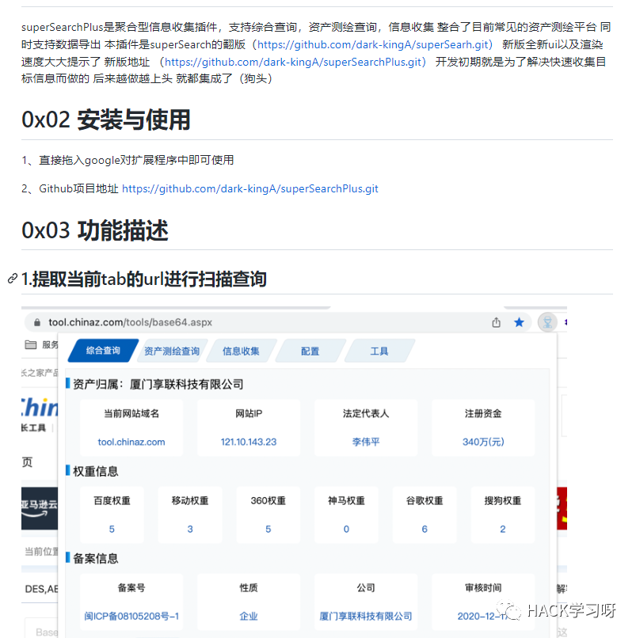Click the 0x02 安装与使用 heading

(x=106, y=120)
